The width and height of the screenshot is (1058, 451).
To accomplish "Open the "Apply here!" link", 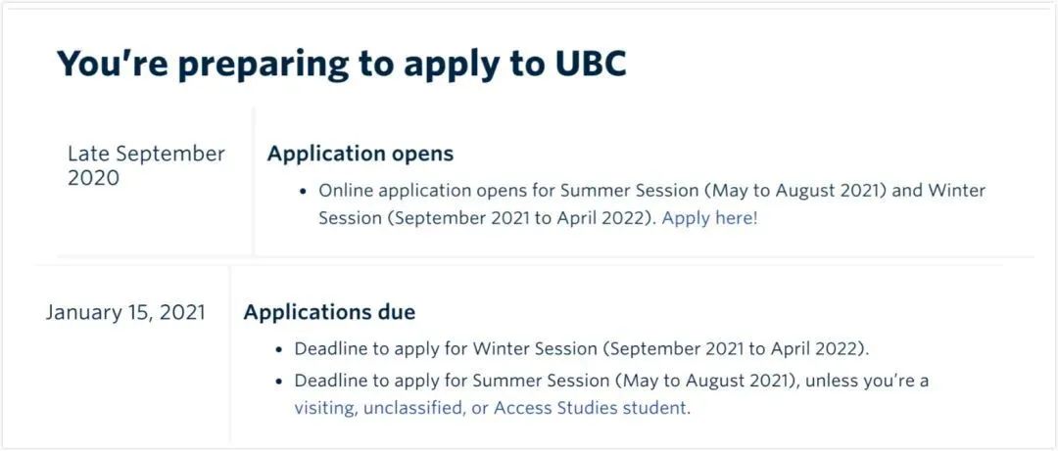I will 710,219.
